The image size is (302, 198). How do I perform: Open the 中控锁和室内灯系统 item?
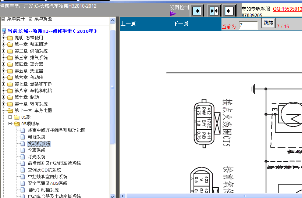[x=47, y=177]
